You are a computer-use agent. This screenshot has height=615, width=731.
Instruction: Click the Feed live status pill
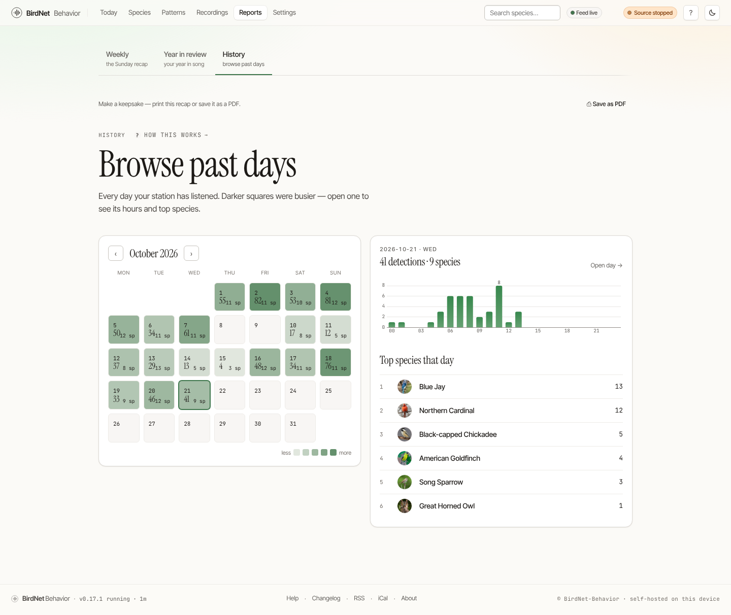[x=584, y=13]
